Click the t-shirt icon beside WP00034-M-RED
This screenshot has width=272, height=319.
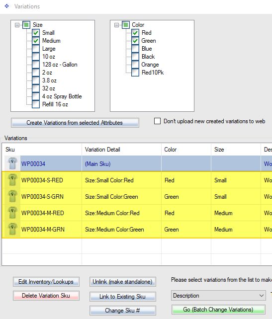(x=12, y=213)
